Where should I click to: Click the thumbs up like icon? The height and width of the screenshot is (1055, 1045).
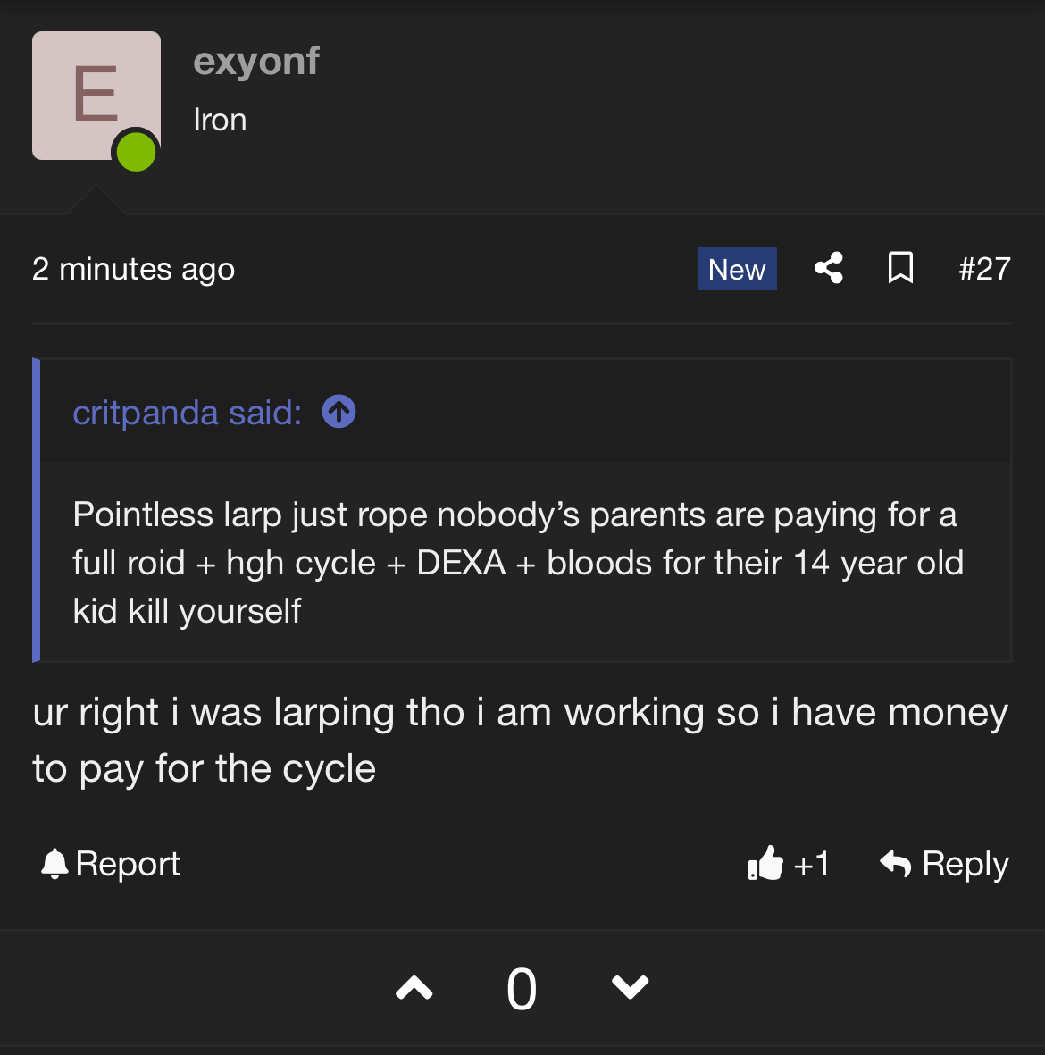click(x=765, y=864)
